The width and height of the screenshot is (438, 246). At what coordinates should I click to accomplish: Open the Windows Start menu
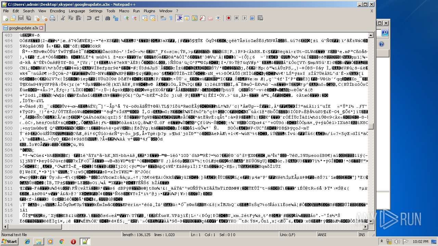10,242
